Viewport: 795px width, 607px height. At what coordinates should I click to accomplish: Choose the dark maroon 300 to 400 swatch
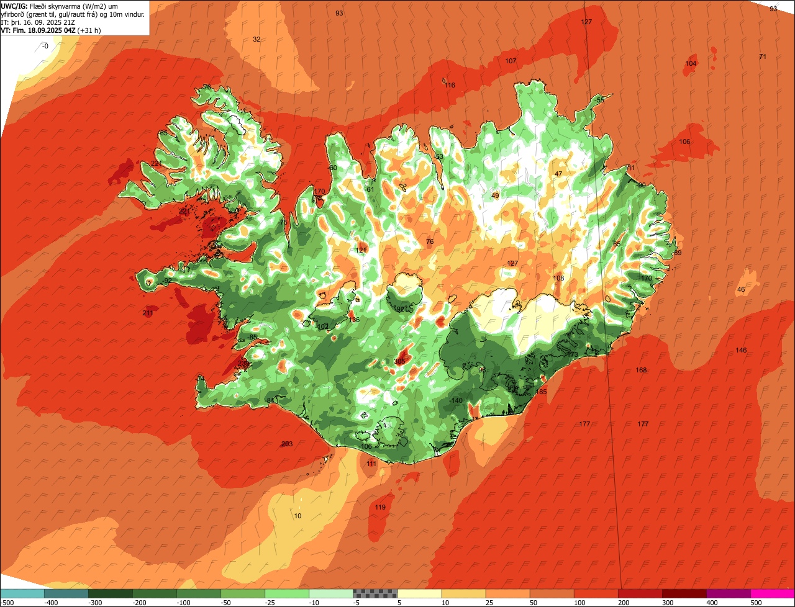(684, 593)
